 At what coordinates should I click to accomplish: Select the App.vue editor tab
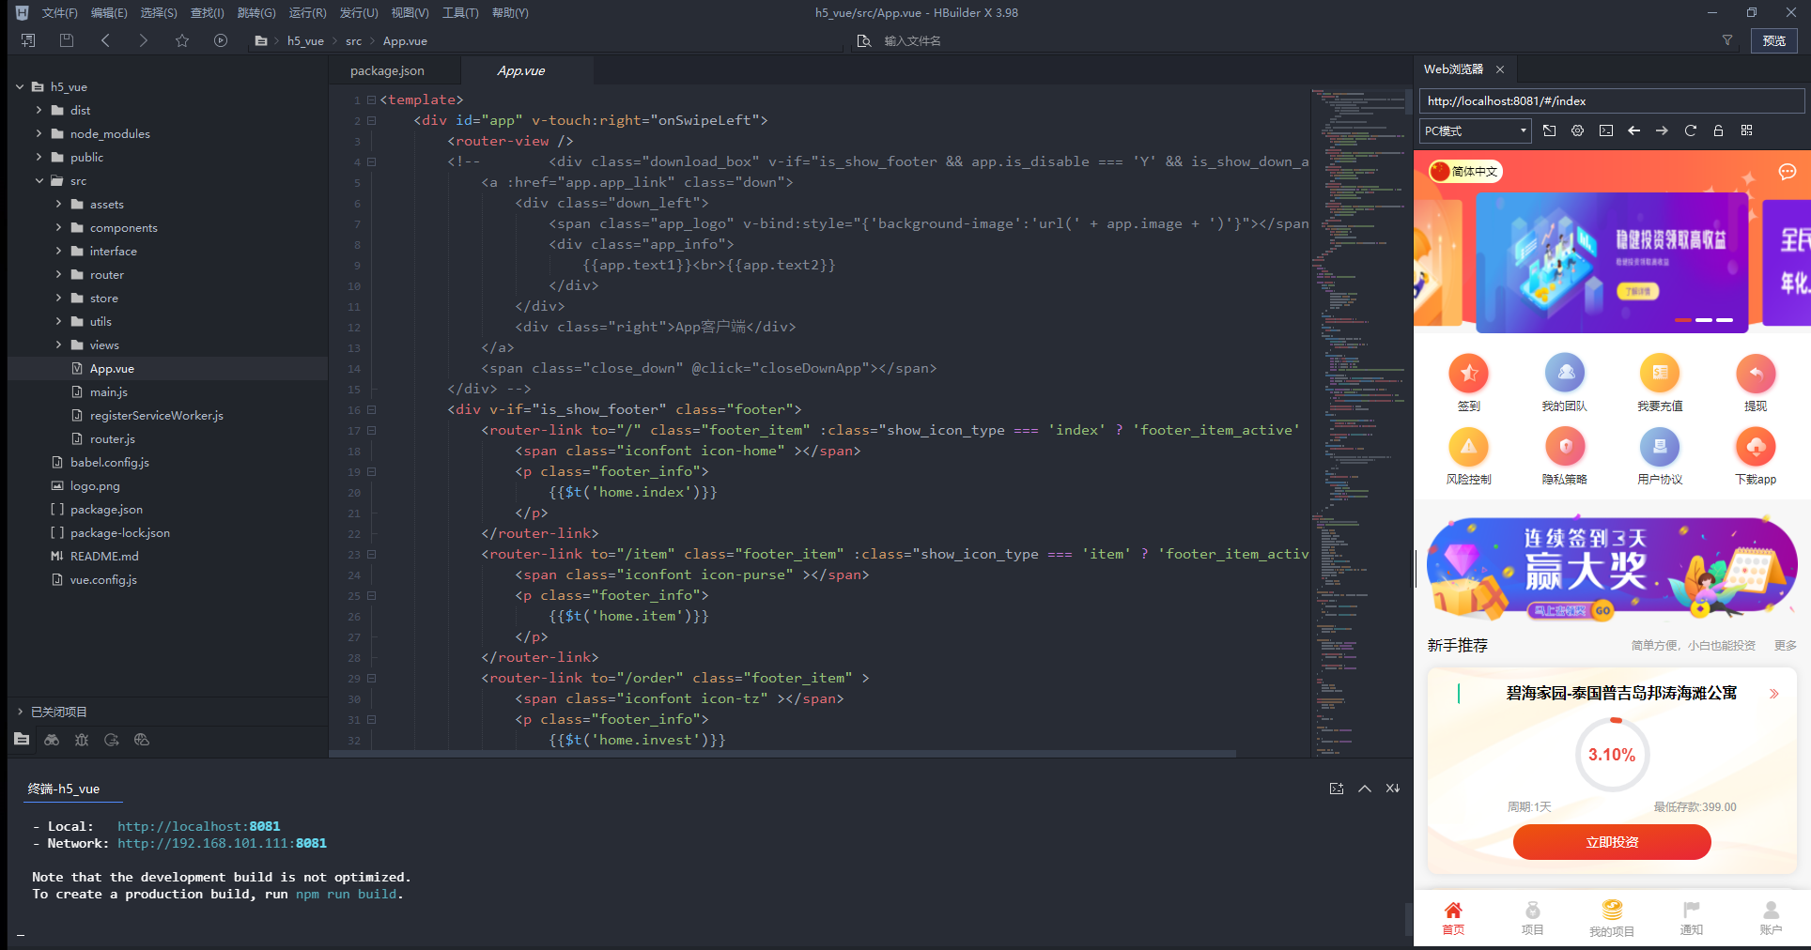click(x=521, y=70)
